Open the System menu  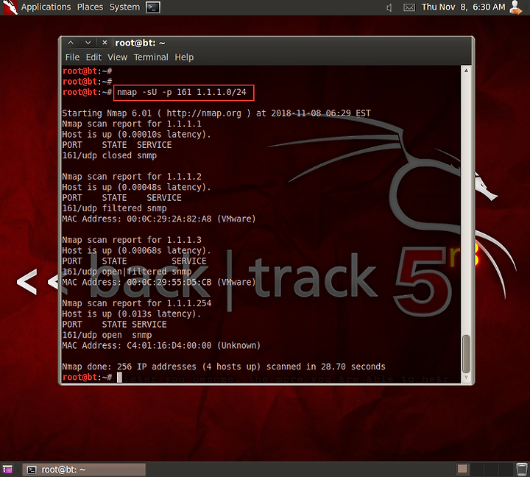click(124, 7)
